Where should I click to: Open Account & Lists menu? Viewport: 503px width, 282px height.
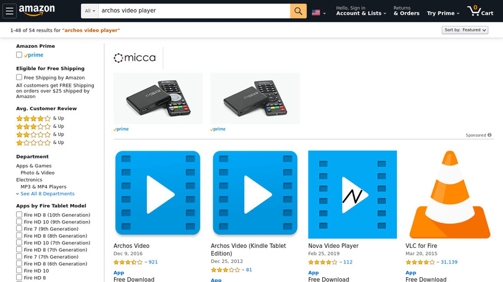click(361, 11)
